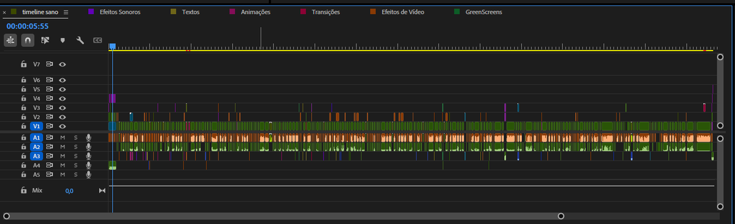Click horizontal zoom scrollbar right handle
The width and height of the screenshot is (735, 224).
click(x=560, y=215)
